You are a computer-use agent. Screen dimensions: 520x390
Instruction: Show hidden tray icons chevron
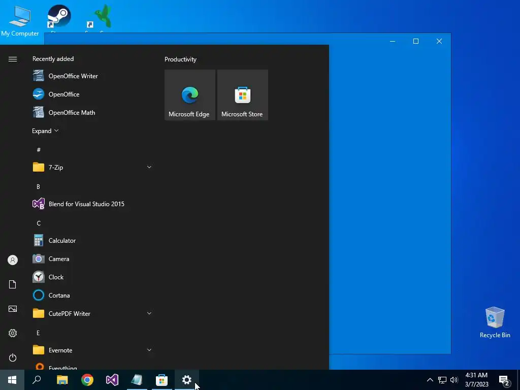430,380
